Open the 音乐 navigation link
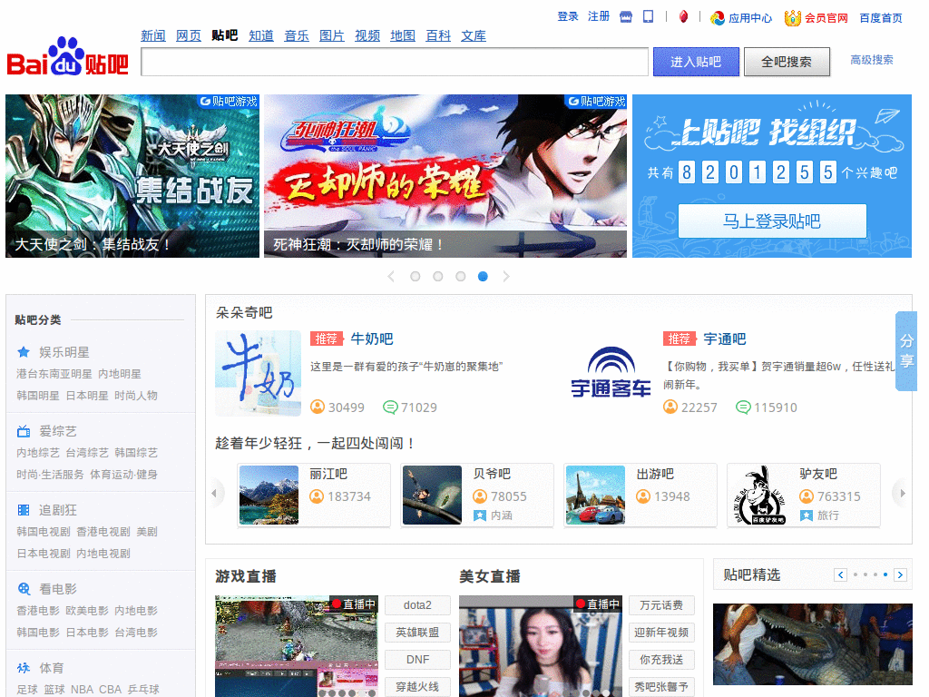 (x=296, y=35)
